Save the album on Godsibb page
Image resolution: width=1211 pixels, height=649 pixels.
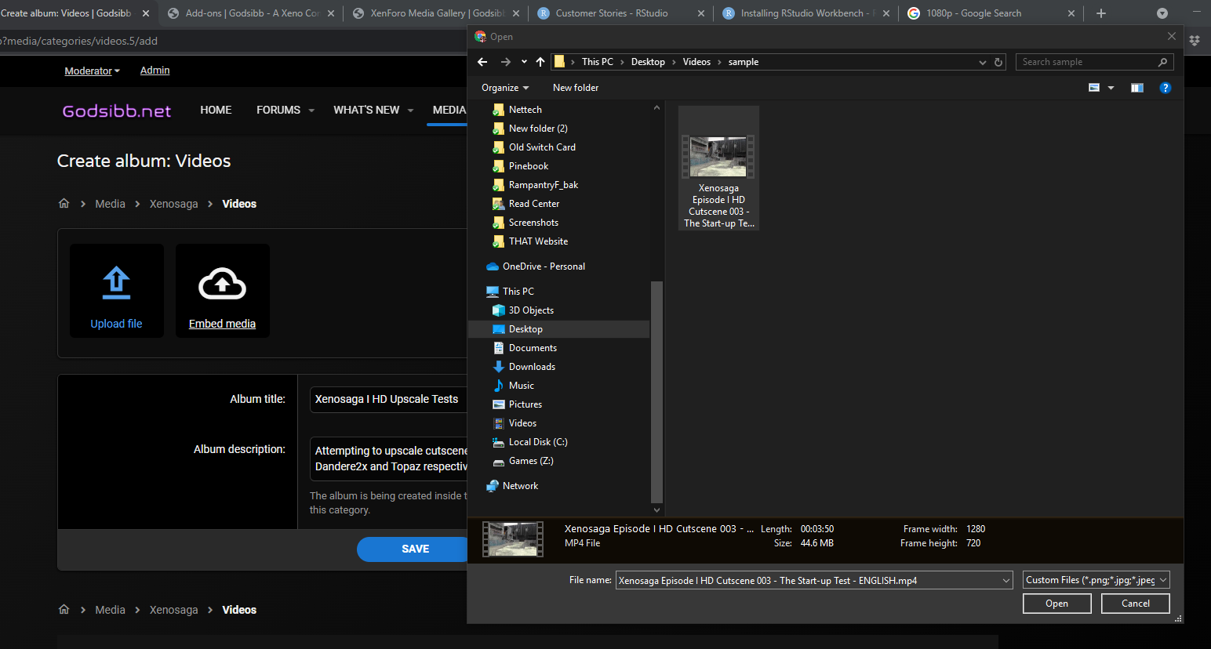coord(413,549)
